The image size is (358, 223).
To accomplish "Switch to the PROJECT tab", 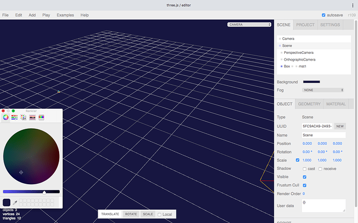I will pos(305,25).
